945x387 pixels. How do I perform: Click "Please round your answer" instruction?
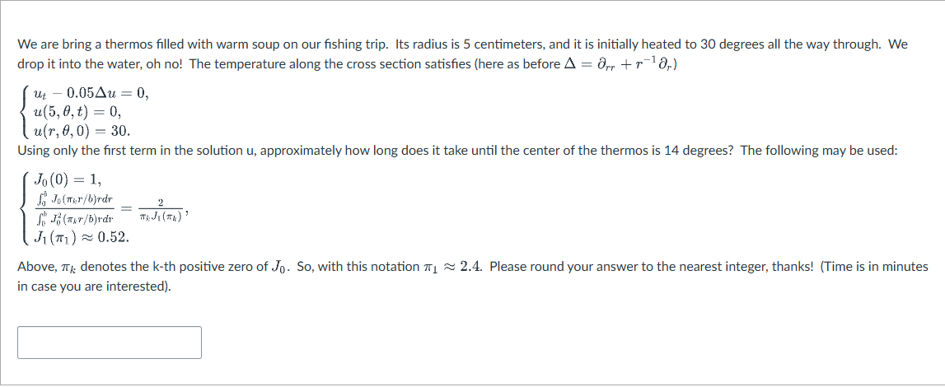(563, 267)
